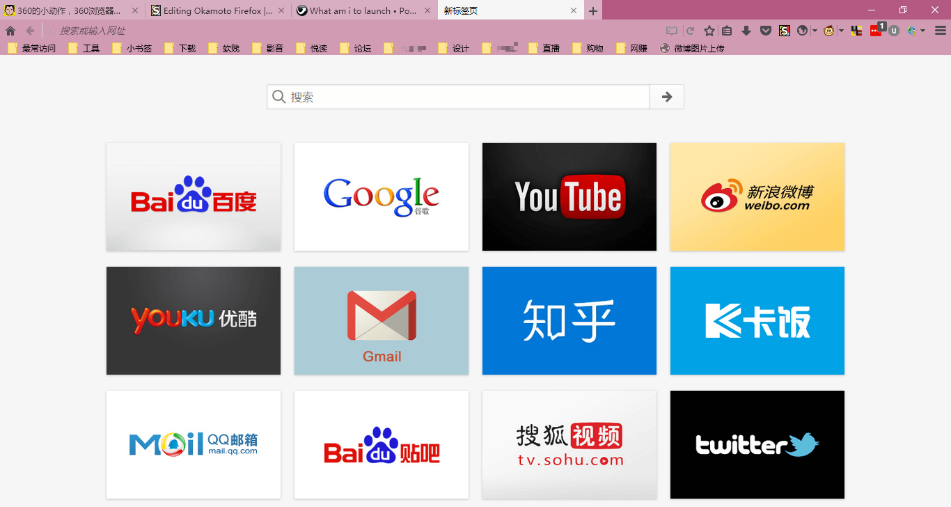The image size is (951, 507).
Task: Click the colorful blocks extension icon
Action: 856,31
